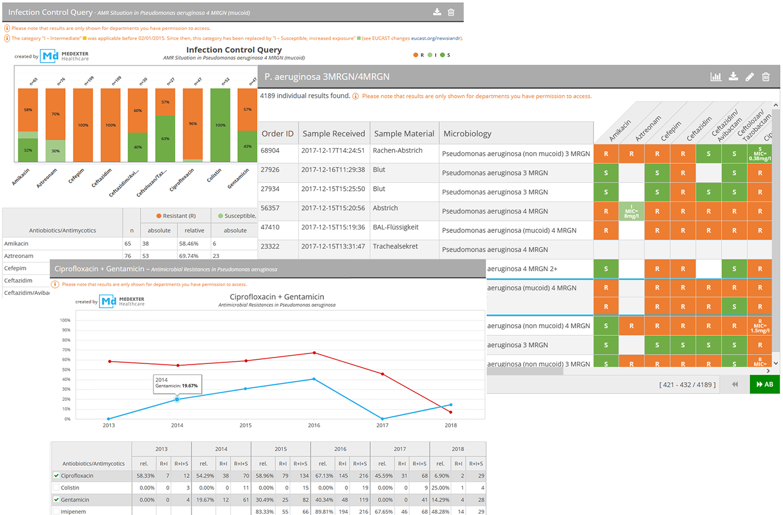This screenshot has height=515, width=783.
Task: Click the Order ID column header
Action: [x=278, y=133]
